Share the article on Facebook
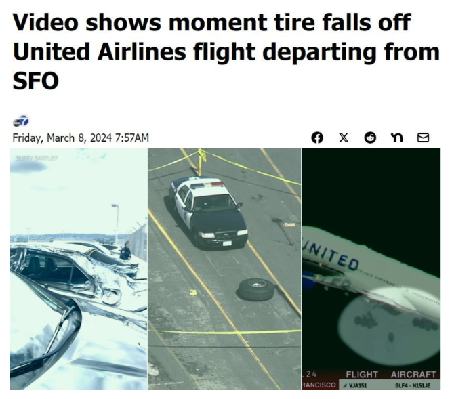Viewport: 452px width, 399px height. (317, 138)
